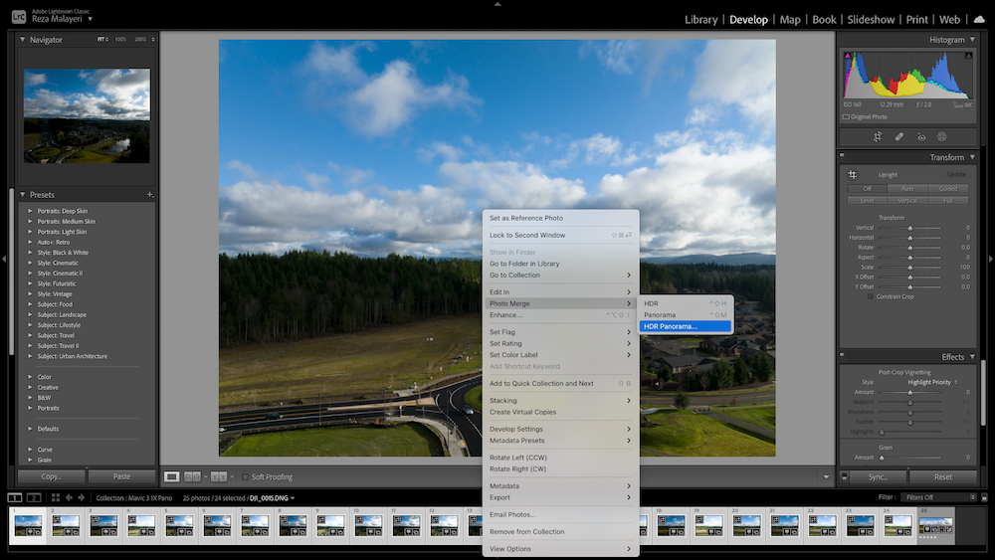Screen dimensions: 995x560
Task: Select Set as Reference Photo menu item
Action: [x=560, y=218]
